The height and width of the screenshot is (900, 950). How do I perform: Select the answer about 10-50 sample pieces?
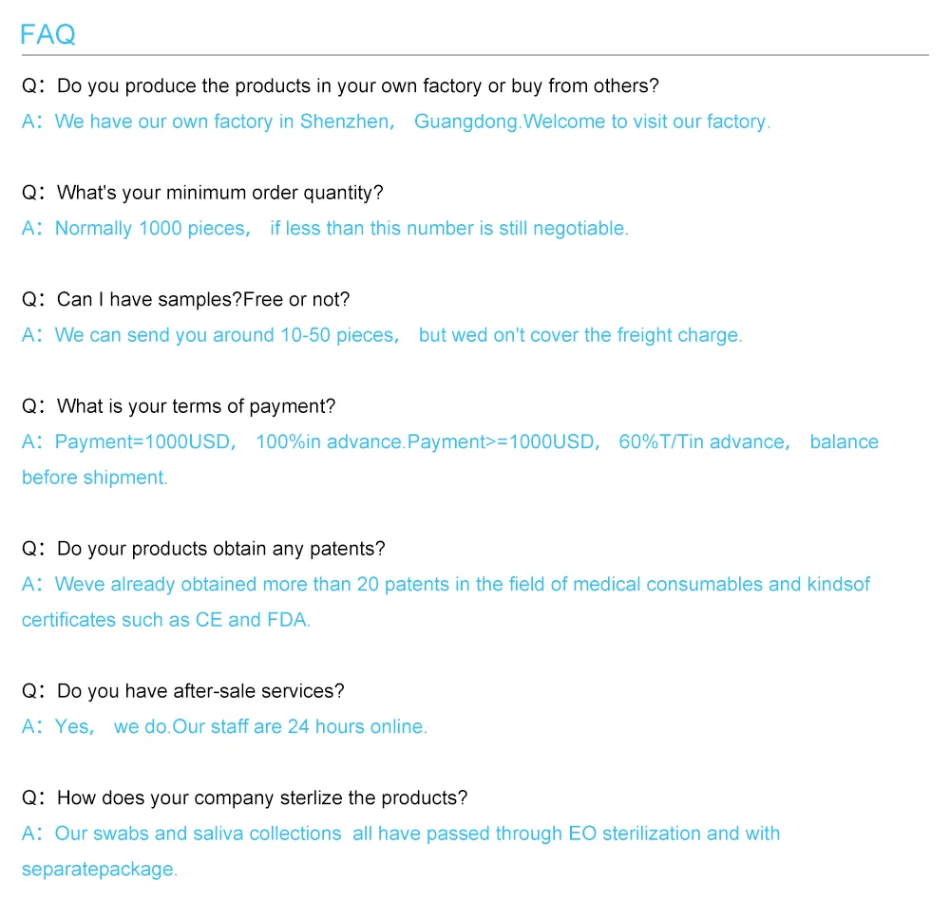[x=382, y=335]
